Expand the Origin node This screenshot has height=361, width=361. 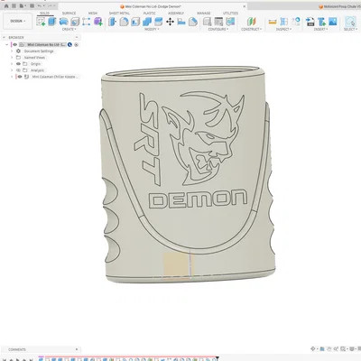(x=12, y=64)
